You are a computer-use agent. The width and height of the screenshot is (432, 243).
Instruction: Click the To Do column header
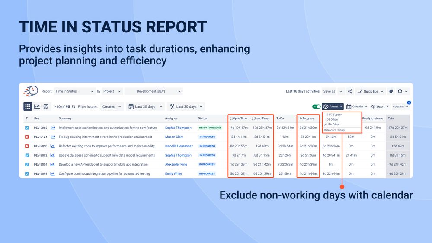coord(280,118)
